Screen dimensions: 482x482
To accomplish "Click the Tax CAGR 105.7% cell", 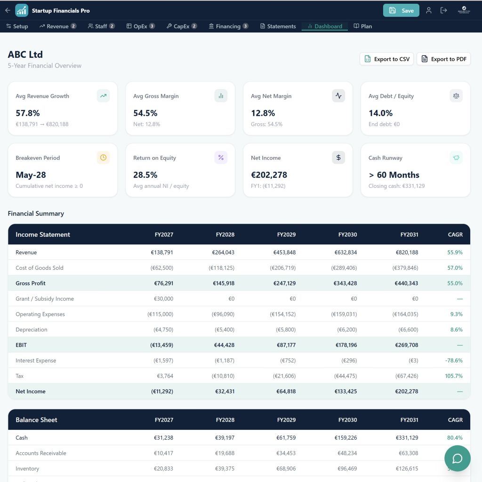I will 454,376.
